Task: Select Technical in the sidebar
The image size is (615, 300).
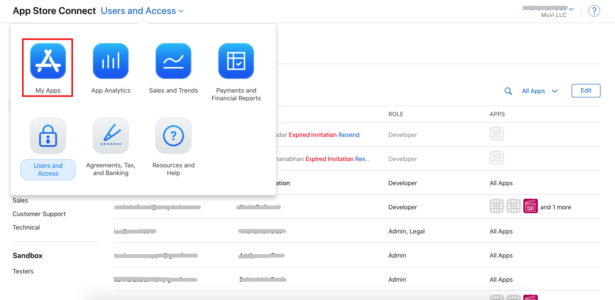Action: coord(26,227)
